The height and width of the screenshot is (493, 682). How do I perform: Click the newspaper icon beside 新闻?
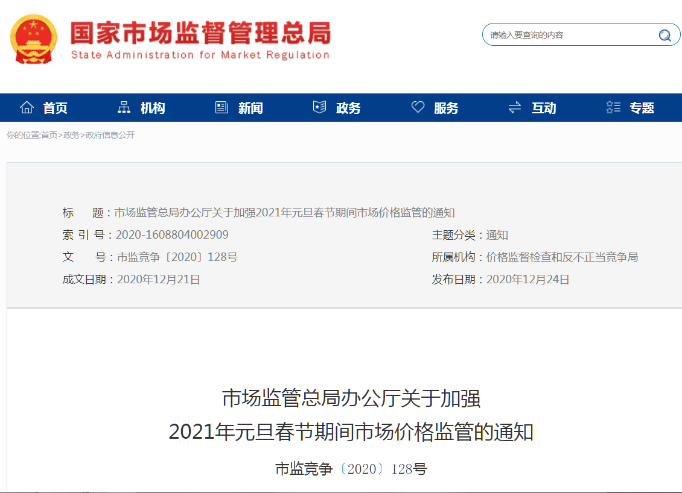point(222,107)
